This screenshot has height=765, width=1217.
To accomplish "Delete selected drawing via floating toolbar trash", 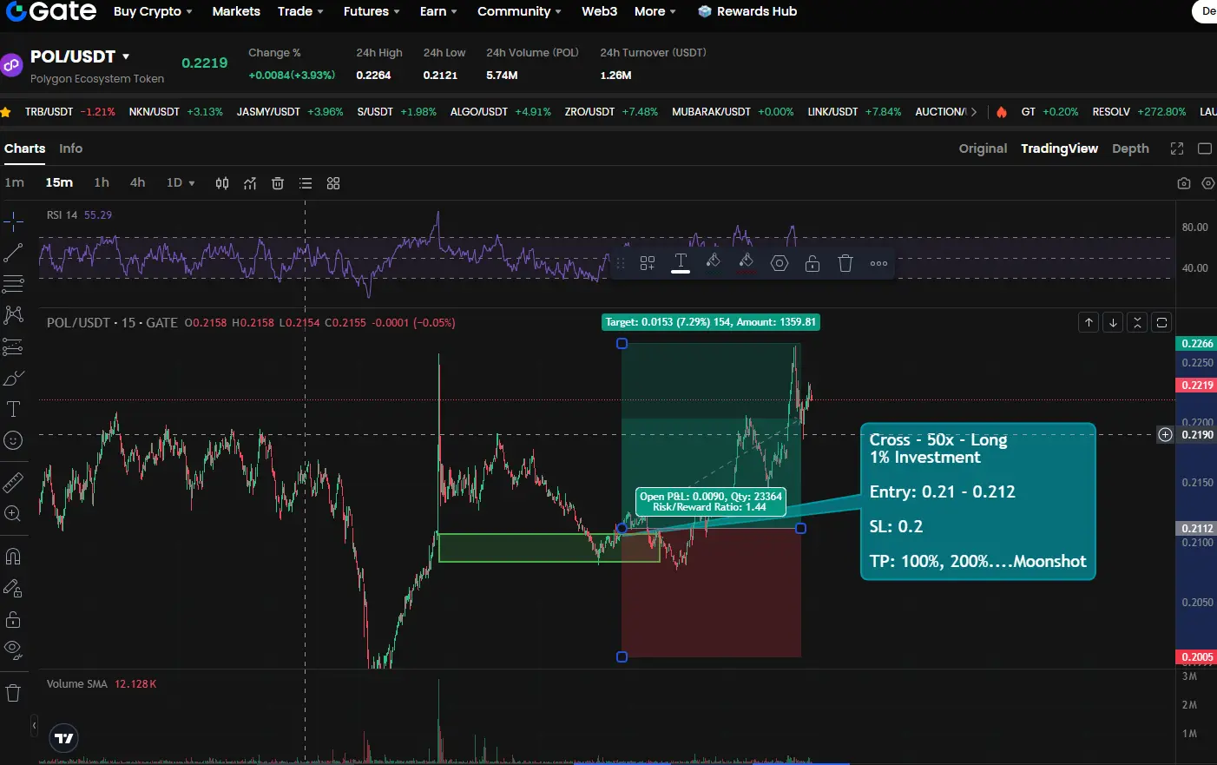I will tap(845, 263).
